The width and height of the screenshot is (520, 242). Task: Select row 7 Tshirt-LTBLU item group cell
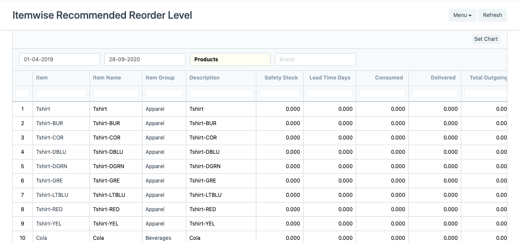pyautogui.click(x=155, y=195)
